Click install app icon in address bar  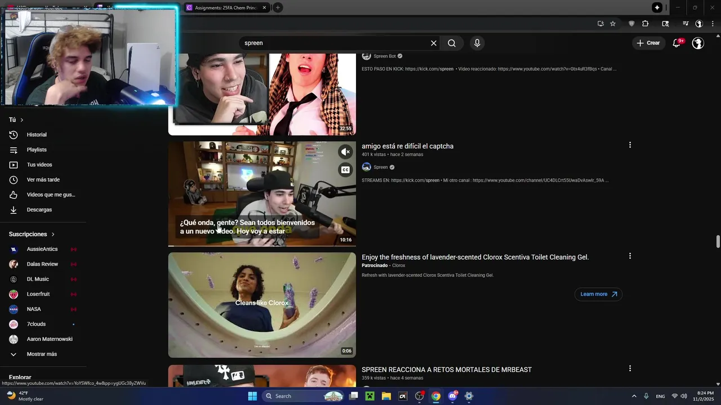(600, 24)
